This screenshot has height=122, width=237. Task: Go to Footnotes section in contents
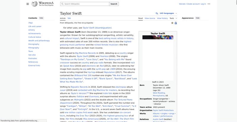click(x=33, y=58)
